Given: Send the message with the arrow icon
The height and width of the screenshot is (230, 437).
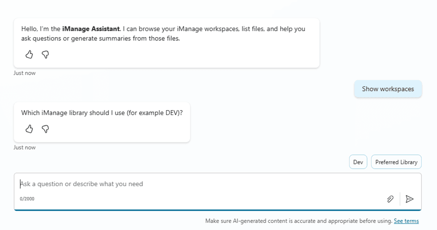Looking at the screenshot, I should tap(409, 199).
